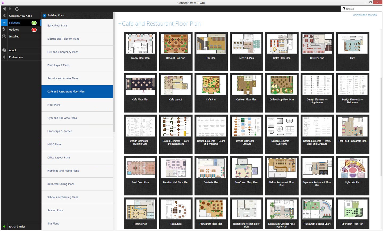
Task: Go to the Updates section
Action: [x=21, y=30]
